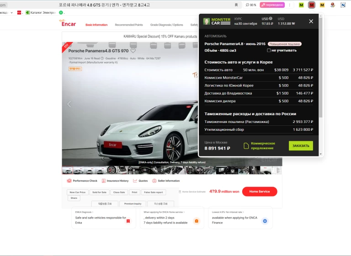Screen dimensions: 351x256
Task: Open the red bookmark icon in bookmarks bar
Action: pos(19,12)
